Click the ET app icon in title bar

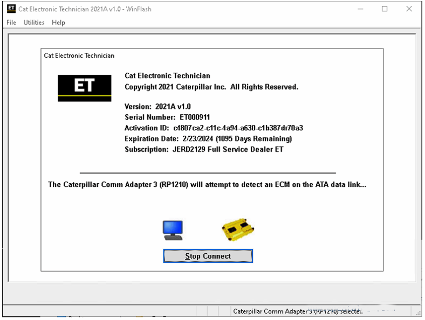[x=11, y=9]
